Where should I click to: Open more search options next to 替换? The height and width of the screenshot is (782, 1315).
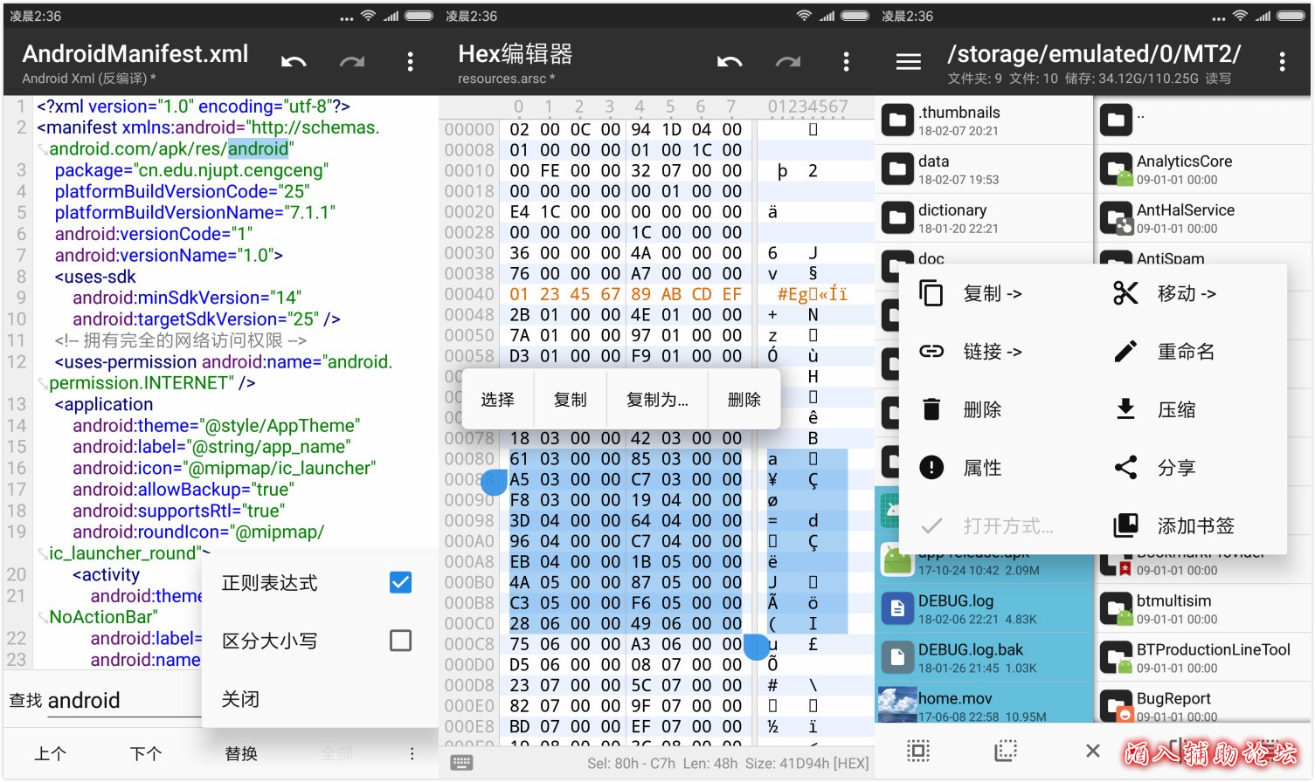coord(412,753)
